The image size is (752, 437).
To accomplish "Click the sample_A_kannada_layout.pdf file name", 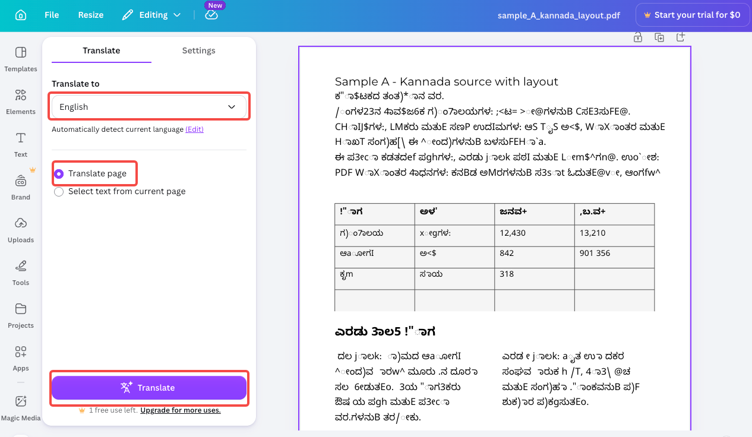I will [558, 15].
